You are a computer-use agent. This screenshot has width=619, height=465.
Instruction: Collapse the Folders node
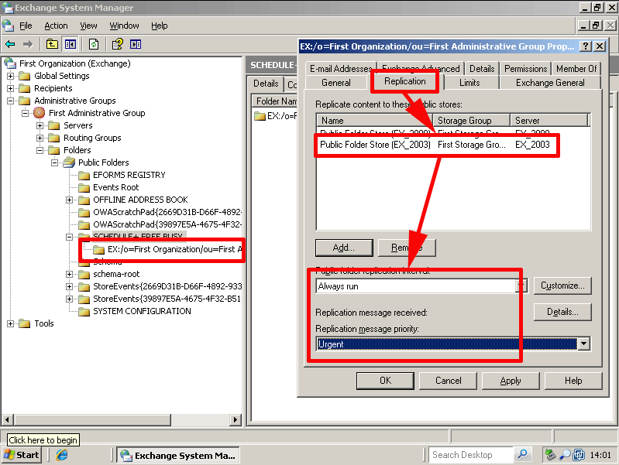pos(40,150)
